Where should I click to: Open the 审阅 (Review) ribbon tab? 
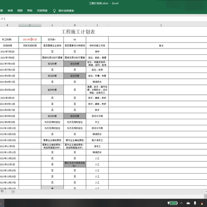tap(10, 11)
